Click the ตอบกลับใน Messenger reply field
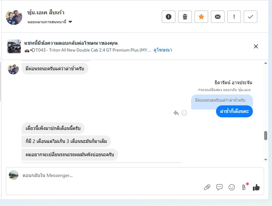 (x=102, y=175)
